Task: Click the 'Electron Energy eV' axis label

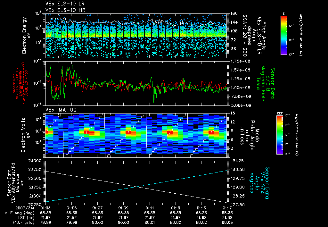Action: [x=26, y=36]
